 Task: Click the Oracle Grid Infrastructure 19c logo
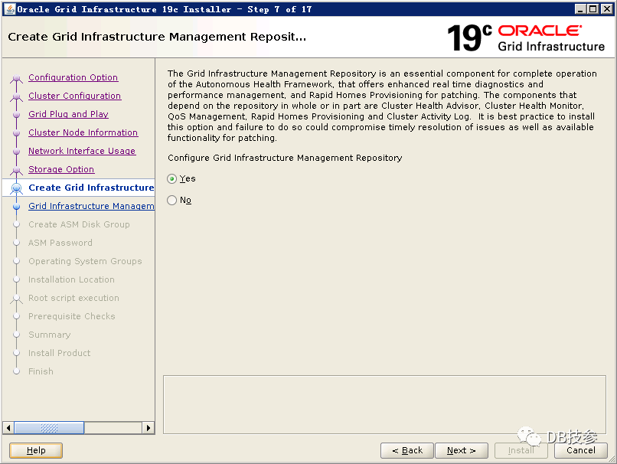tap(525, 37)
